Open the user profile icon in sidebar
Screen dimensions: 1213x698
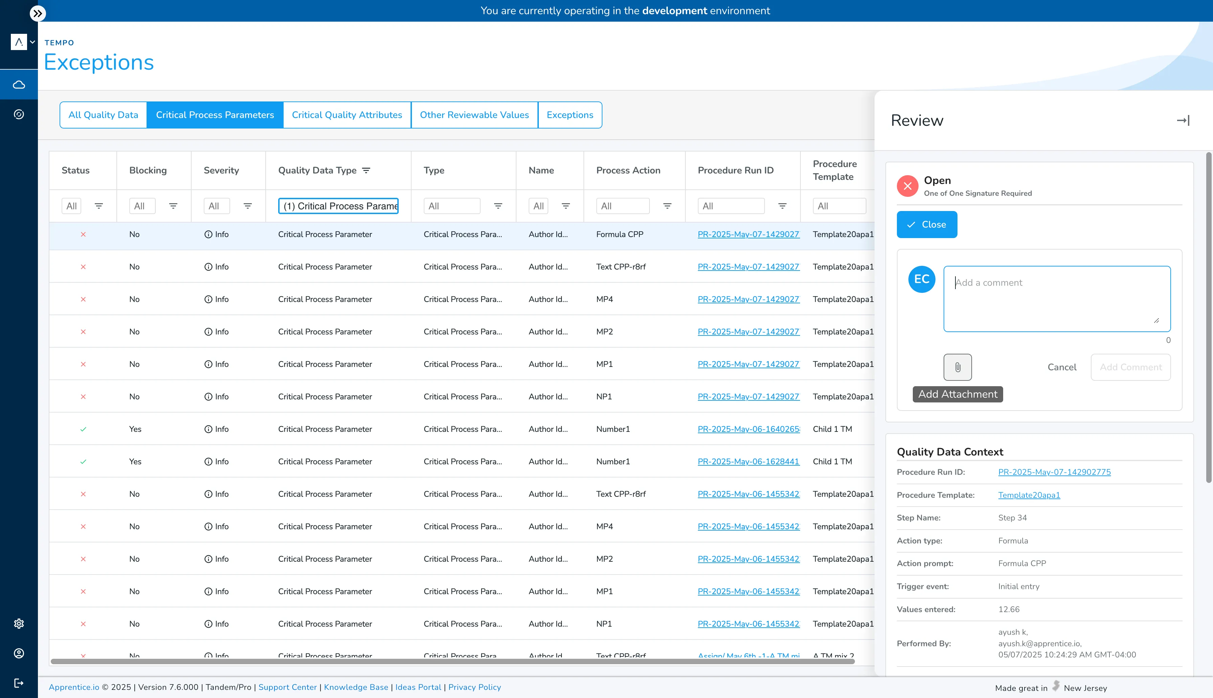click(19, 653)
